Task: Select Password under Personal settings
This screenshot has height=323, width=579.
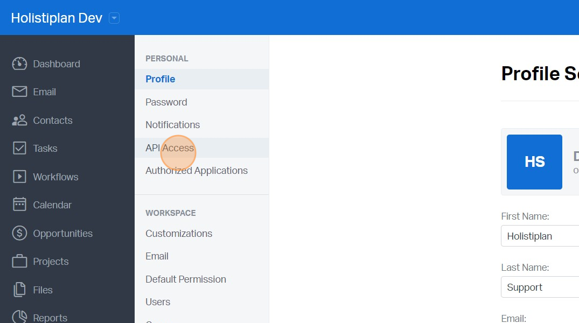Action: (x=166, y=102)
